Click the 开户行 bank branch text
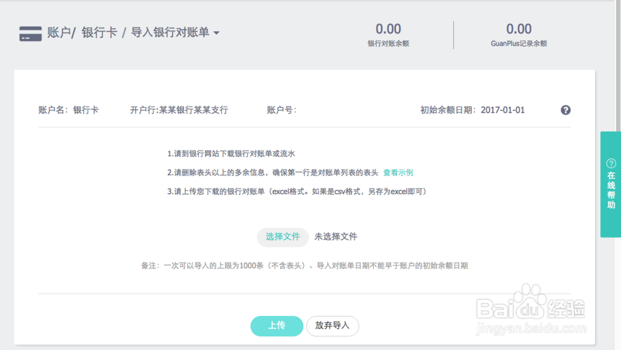 pyautogui.click(x=179, y=110)
